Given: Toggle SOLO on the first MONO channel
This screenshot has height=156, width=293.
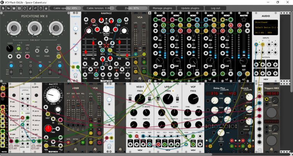Looking at the screenshot, I should click(160, 45).
